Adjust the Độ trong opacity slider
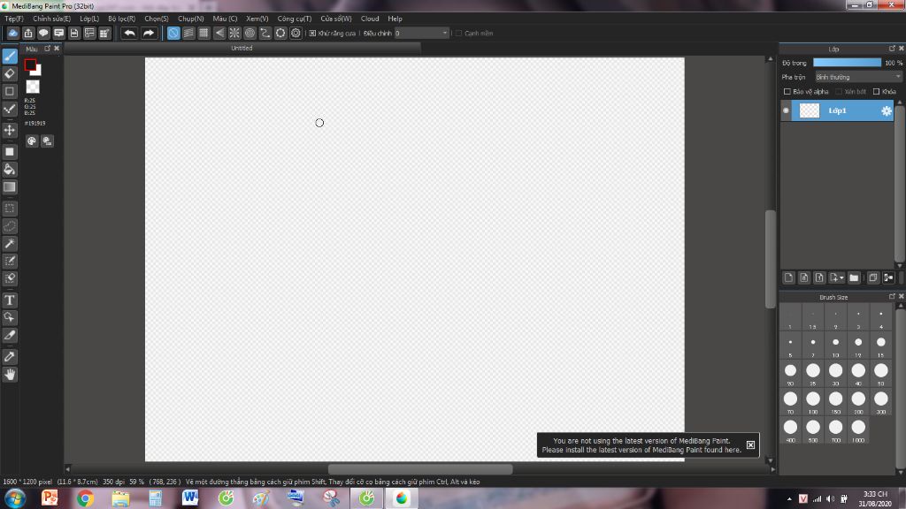 [847, 63]
